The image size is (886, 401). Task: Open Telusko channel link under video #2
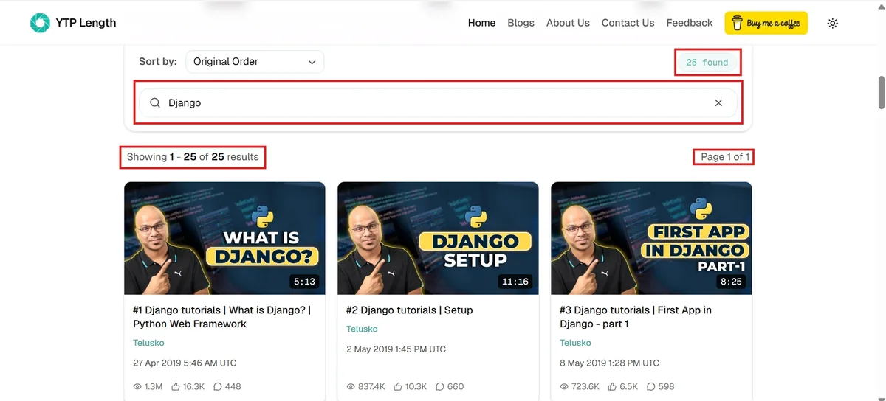pyautogui.click(x=362, y=329)
